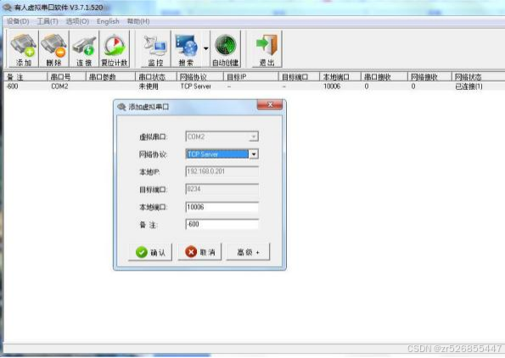Cancel with the 取消 button
505x358 pixels.
pyautogui.click(x=199, y=252)
